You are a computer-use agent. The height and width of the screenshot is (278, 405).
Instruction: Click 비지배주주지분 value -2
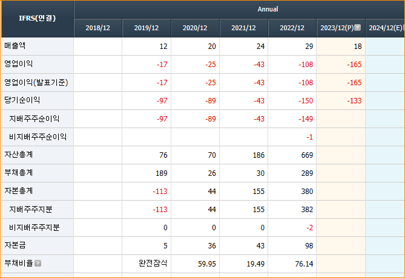click(x=310, y=228)
